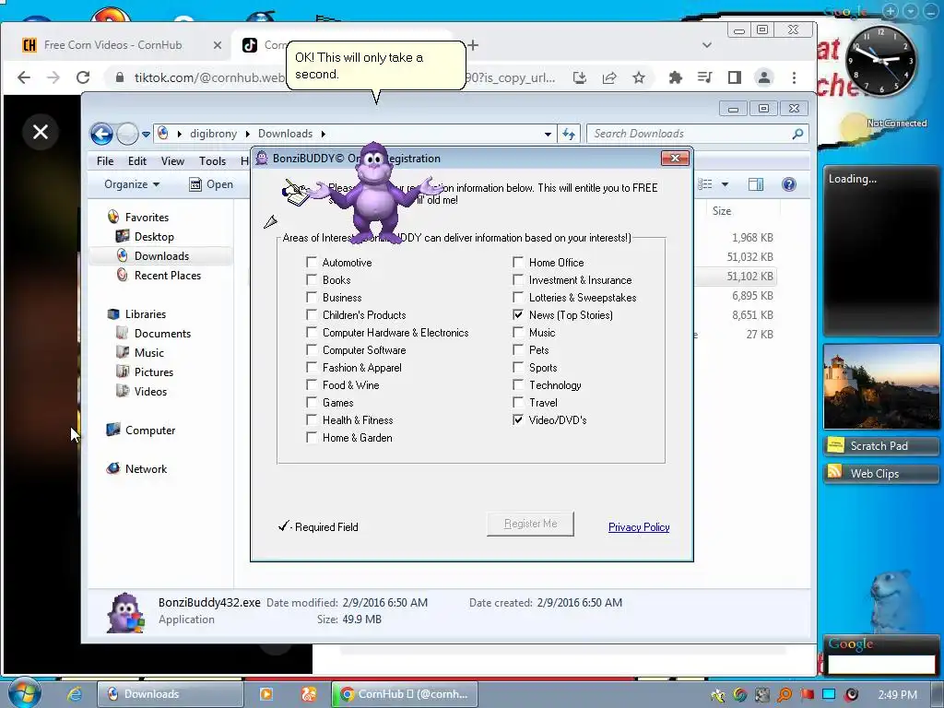
Task: Reload the TikTok page in Chrome
Action: [x=83, y=77]
